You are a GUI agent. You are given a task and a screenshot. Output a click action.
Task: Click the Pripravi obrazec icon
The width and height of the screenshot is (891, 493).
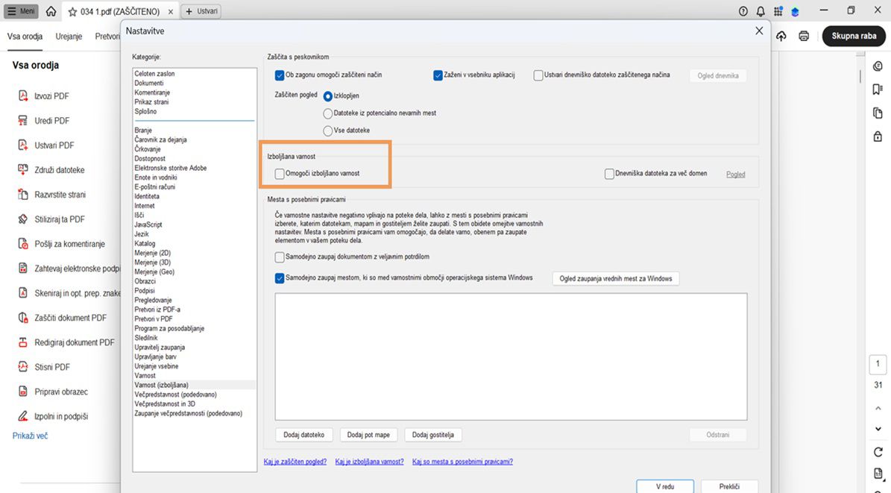click(x=22, y=392)
